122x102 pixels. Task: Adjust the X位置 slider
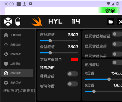coord(103,79)
